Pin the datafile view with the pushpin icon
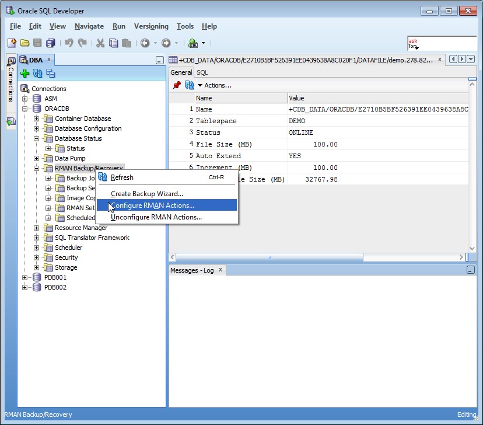 tap(177, 85)
